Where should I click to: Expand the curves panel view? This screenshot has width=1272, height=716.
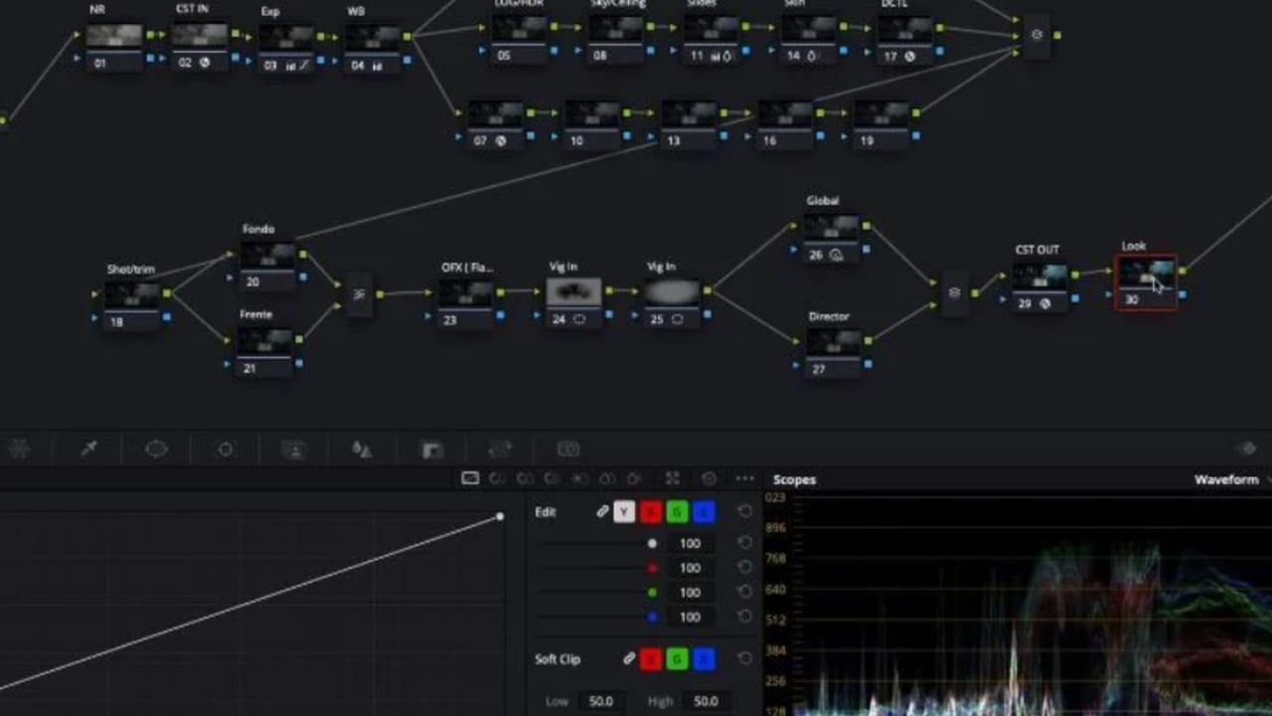673,478
